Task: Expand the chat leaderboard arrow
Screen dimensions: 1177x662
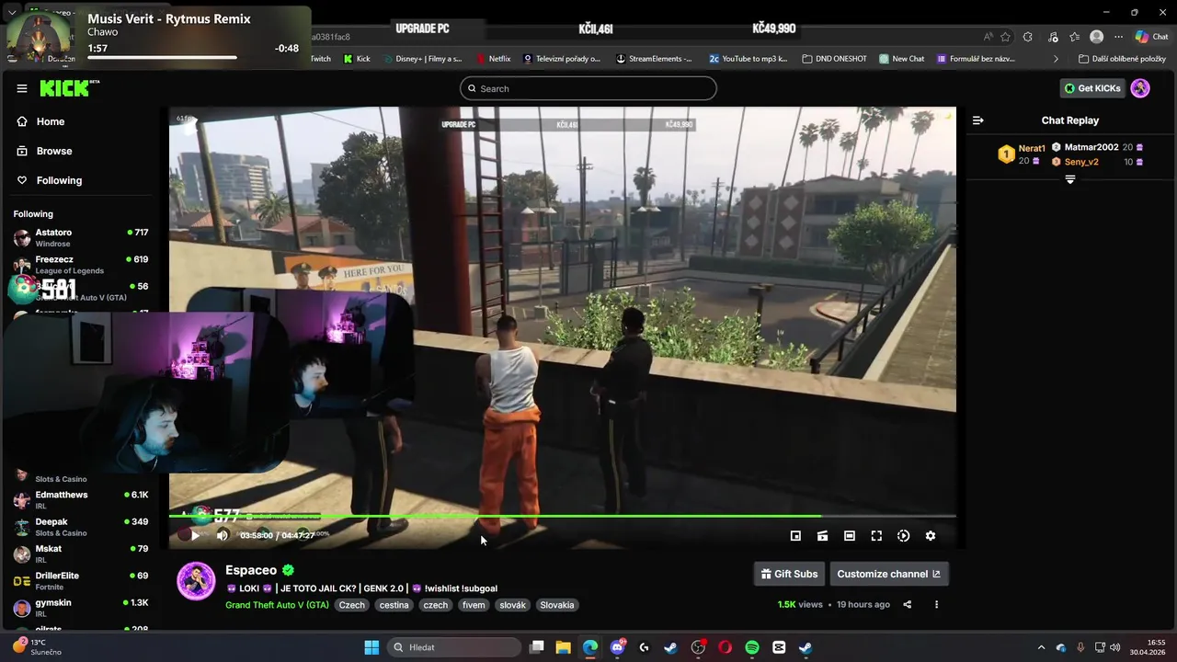Action: click(x=1070, y=179)
